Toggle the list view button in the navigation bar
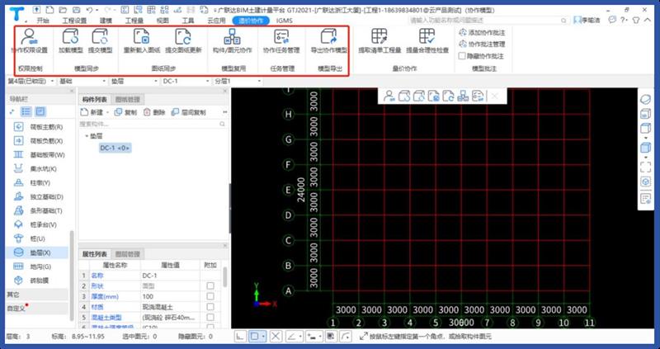The image size is (660, 349). coord(26,111)
